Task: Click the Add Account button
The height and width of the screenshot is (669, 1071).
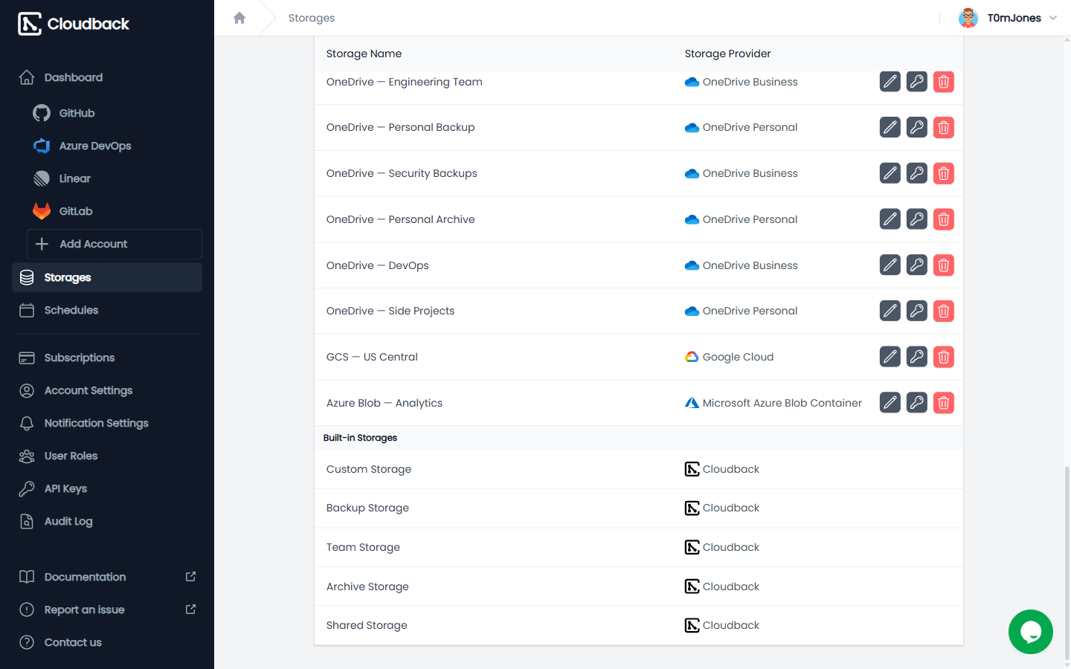Action: [115, 244]
